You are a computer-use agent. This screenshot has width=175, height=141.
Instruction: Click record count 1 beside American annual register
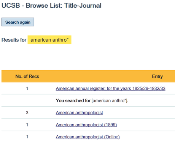[x=27, y=88]
